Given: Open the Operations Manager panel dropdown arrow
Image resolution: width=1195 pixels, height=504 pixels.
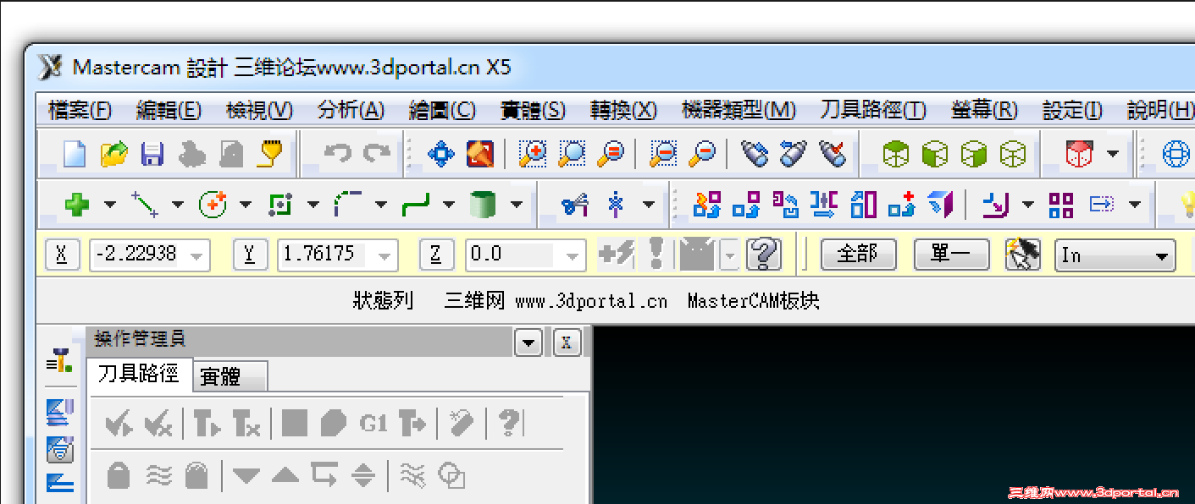Looking at the screenshot, I should pyautogui.click(x=528, y=342).
